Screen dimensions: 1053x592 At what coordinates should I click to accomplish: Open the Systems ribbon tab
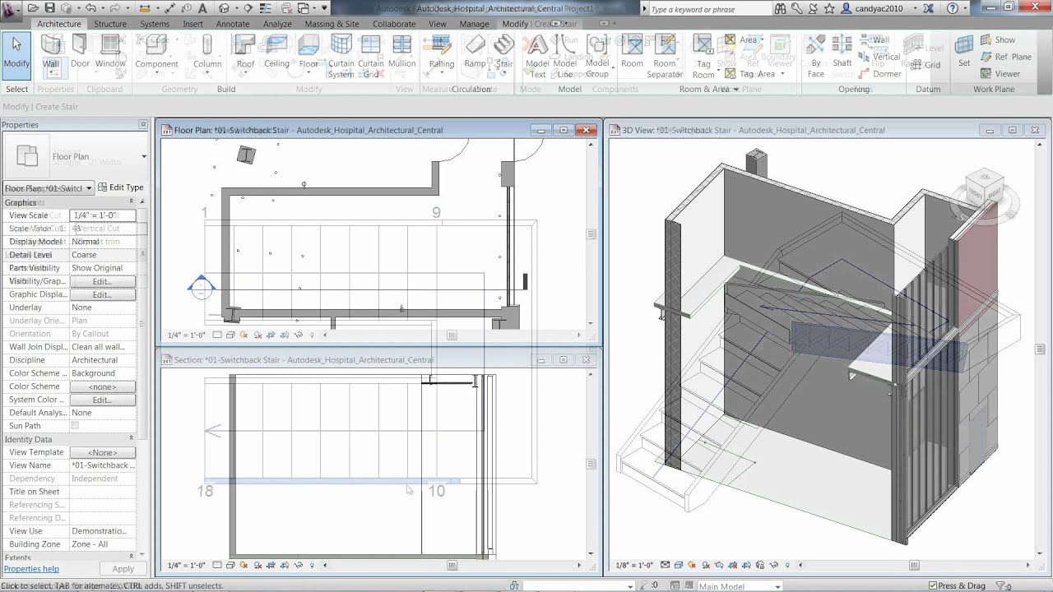[155, 24]
